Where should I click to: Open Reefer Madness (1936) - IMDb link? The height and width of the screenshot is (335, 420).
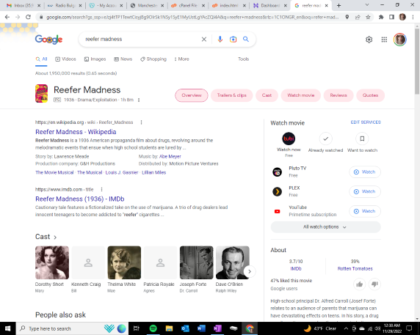point(80,199)
